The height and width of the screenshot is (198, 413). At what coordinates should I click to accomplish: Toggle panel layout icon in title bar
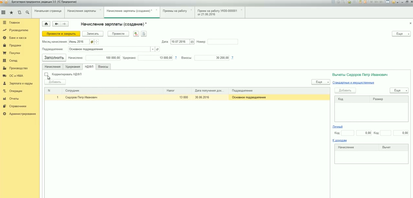388,2
